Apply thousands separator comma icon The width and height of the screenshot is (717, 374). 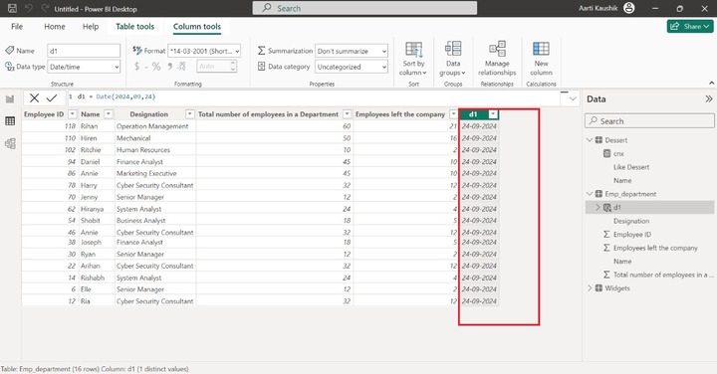(170, 67)
